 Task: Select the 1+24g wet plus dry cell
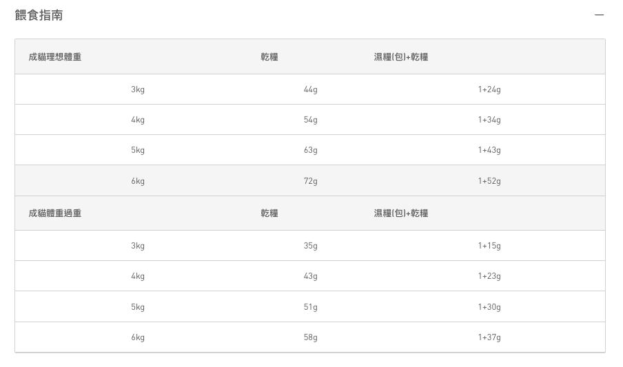[489, 90]
